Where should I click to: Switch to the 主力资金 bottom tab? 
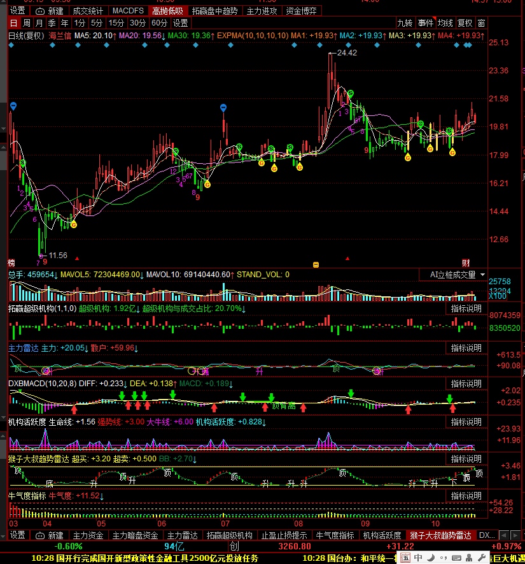88,535
